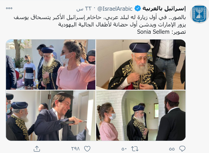
Task: Open bottom-left photo of man hammering
Action: 51,116
